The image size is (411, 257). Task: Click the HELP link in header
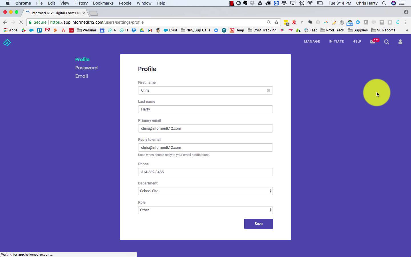click(357, 42)
